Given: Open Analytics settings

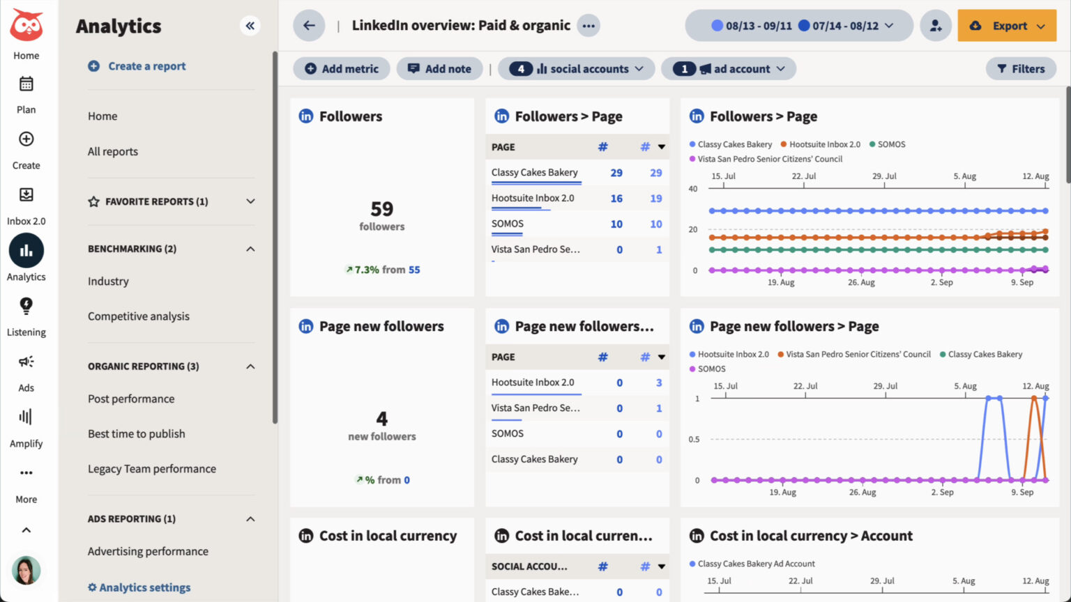Looking at the screenshot, I should [x=139, y=587].
